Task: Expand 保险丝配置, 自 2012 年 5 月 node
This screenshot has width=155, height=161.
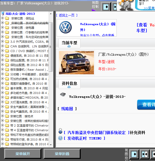Action: 2,65
